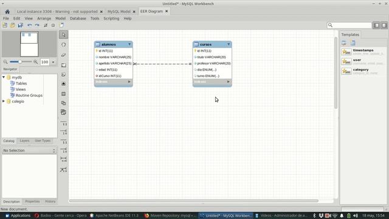Open the Scripting menu
389x219 pixels.
[111, 18]
